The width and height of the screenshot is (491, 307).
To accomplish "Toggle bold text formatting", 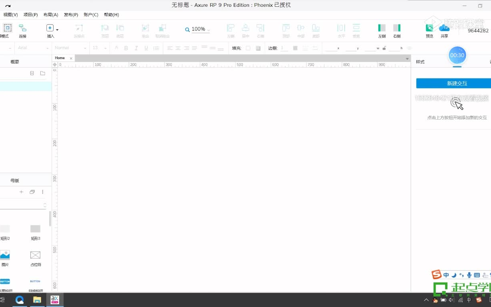I will [126, 48].
